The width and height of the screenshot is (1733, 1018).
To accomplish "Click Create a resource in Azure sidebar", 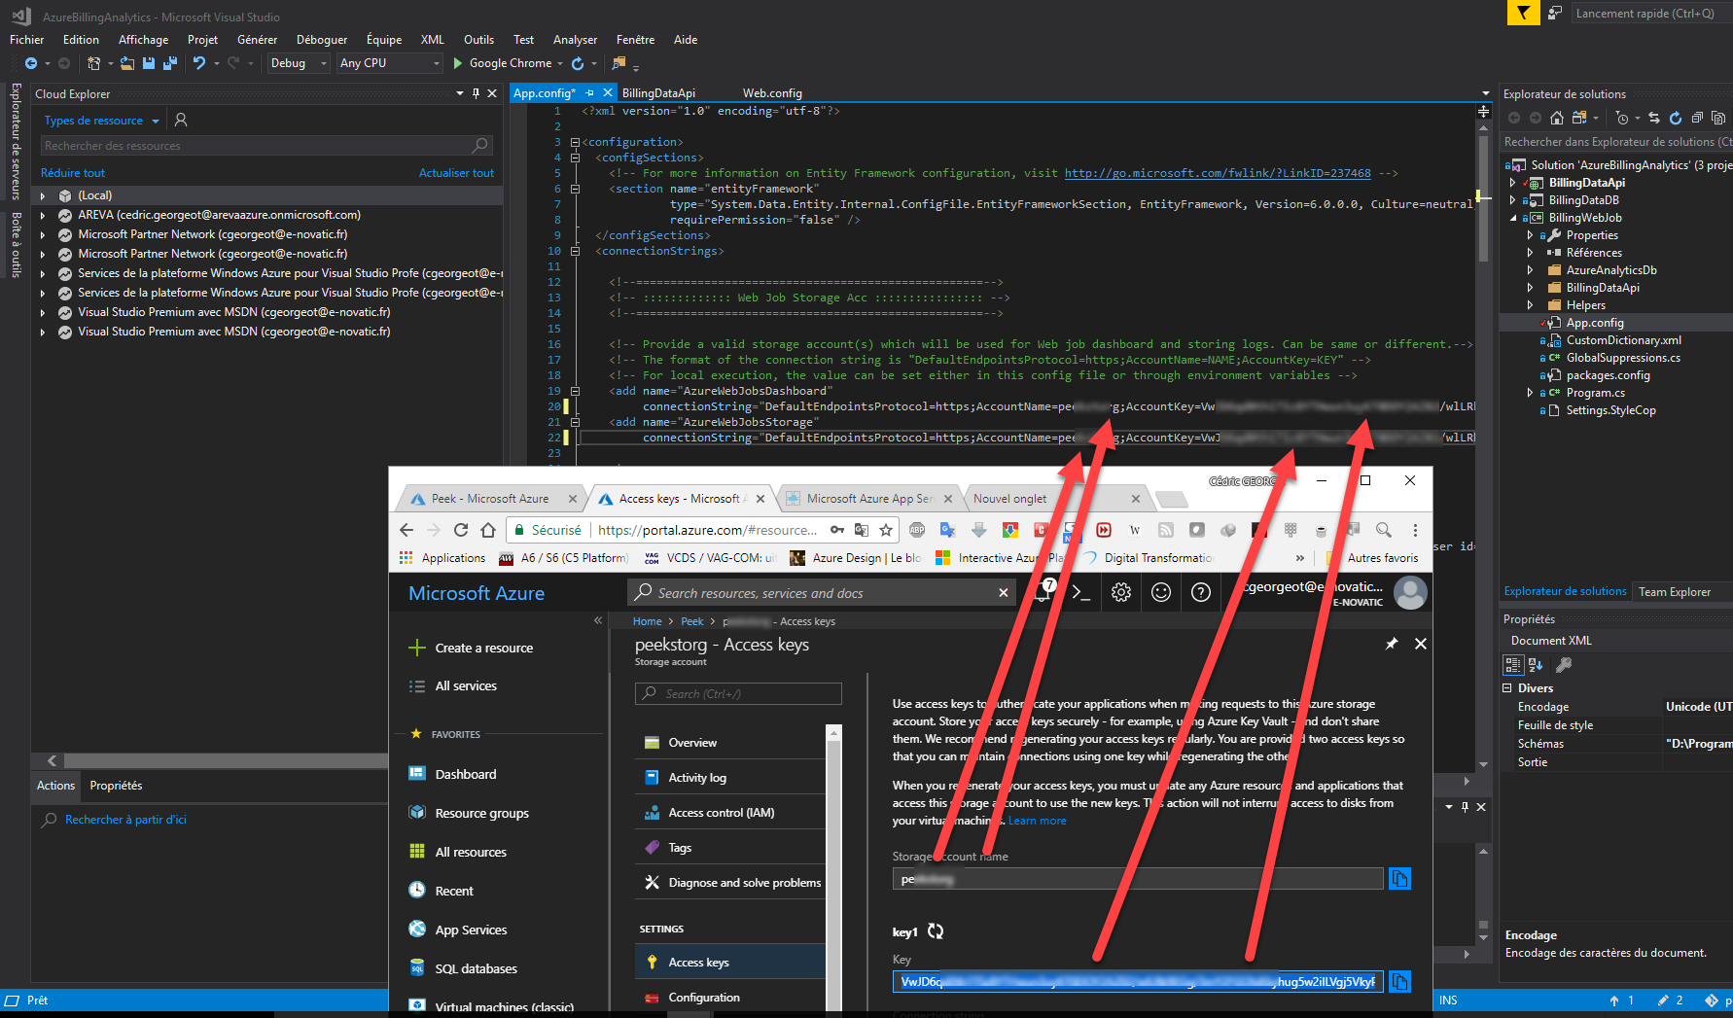I will tap(483, 649).
